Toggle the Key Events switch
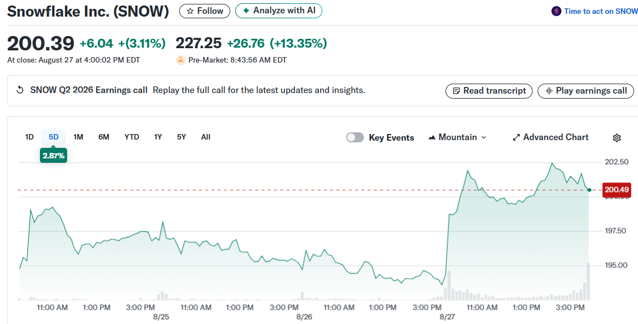The width and height of the screenshot is (638, 324). coord(355,138)
